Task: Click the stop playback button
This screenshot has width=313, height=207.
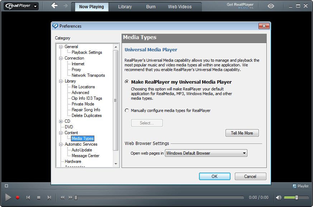Action: (x=39, y=198)
